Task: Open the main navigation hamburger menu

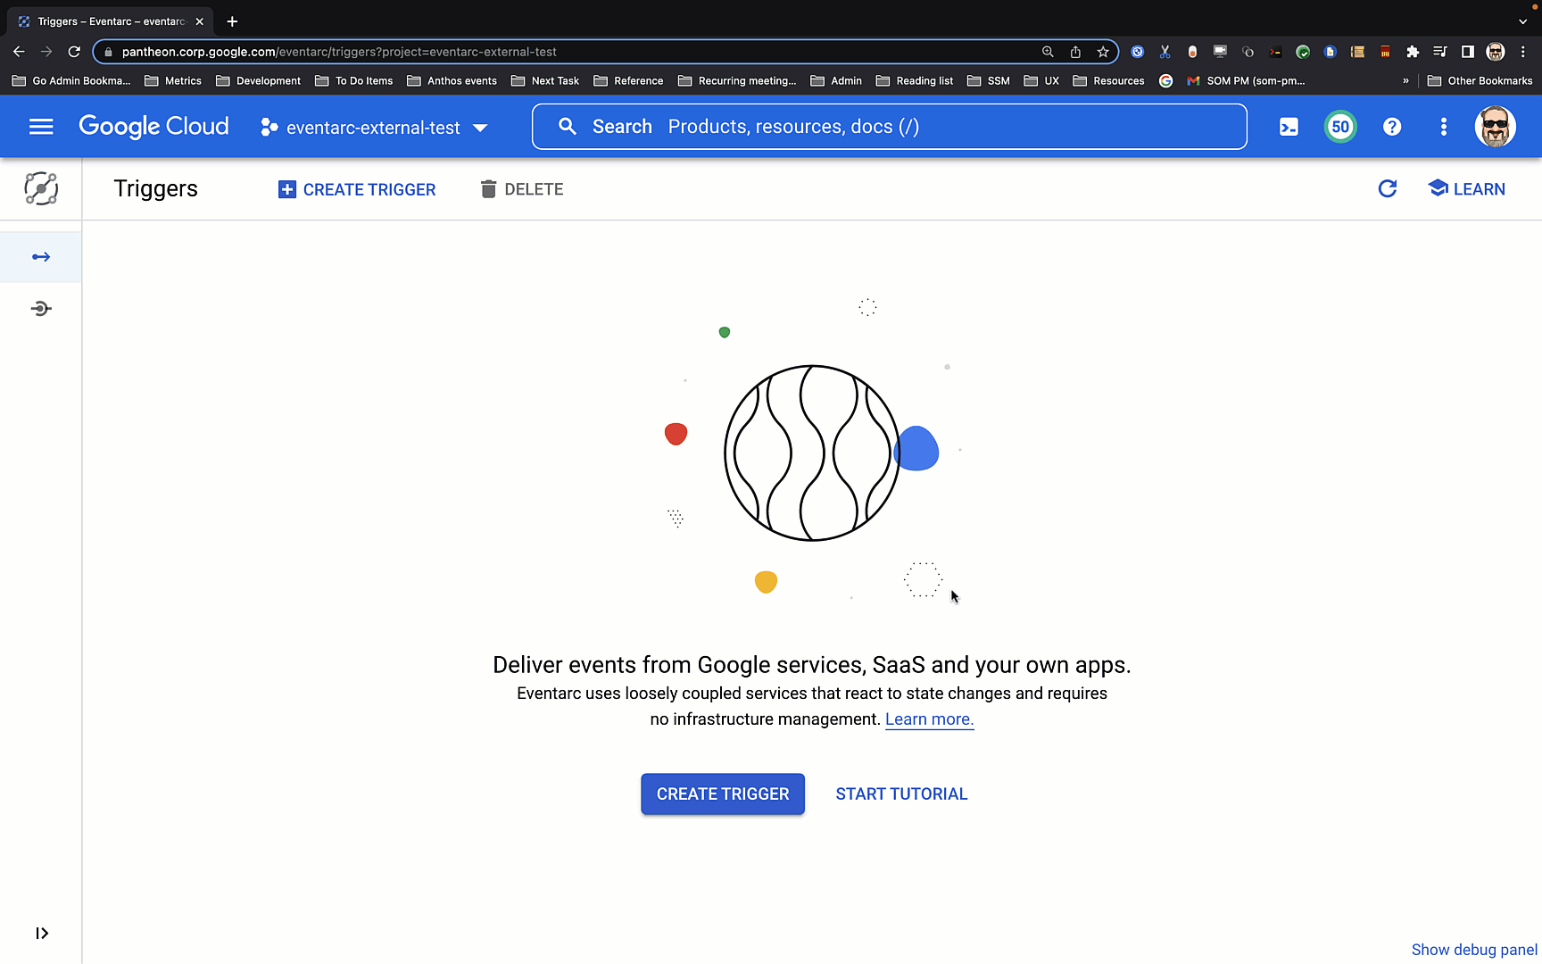Action: (41, 127)
